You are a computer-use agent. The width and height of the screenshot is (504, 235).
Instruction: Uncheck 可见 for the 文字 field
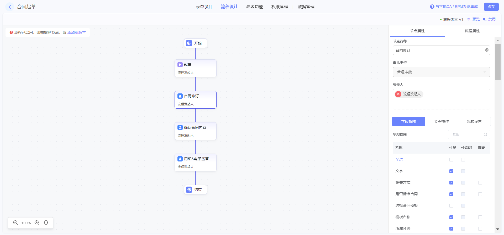click(451, 171)
